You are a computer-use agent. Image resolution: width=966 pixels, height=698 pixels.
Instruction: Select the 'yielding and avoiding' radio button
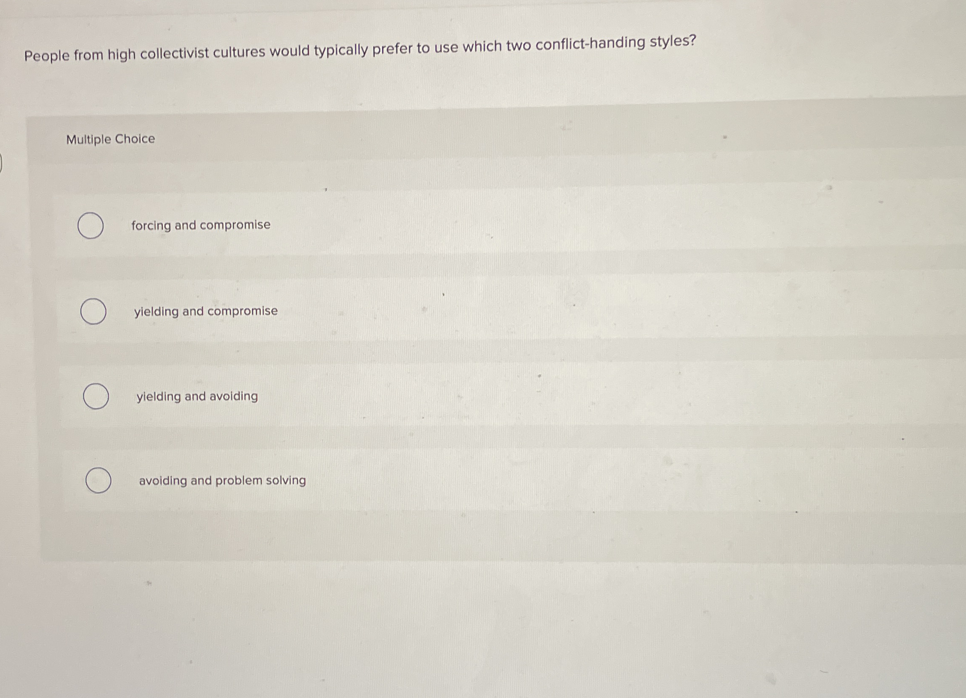point(97,397)
